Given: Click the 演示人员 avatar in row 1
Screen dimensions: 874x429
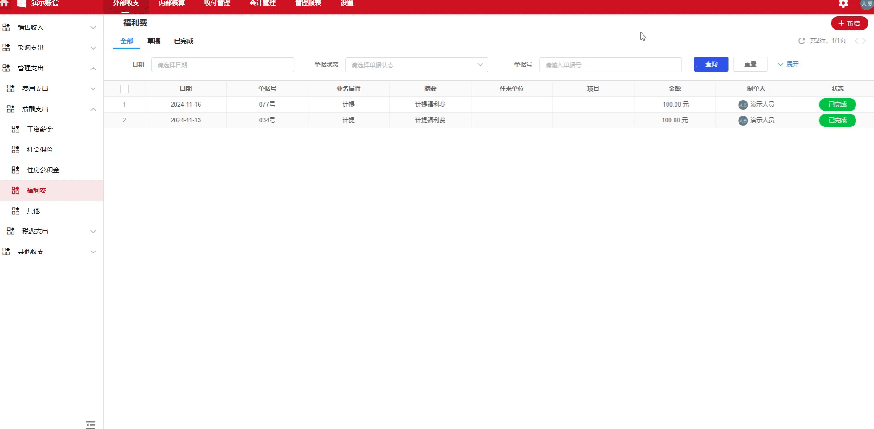Looking at the screenshot, I should (742, 104).
